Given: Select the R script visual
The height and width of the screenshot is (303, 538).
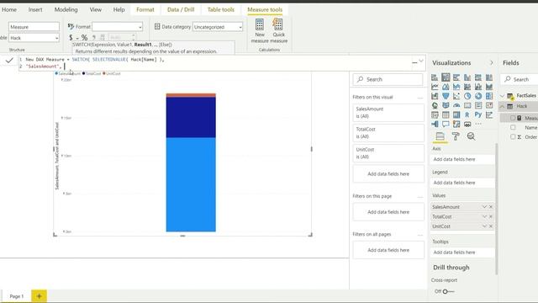Looking at the screenshot, I should 467,114.
